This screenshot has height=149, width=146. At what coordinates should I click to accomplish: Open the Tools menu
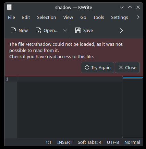pyautogui.click(x=99, y=18)
